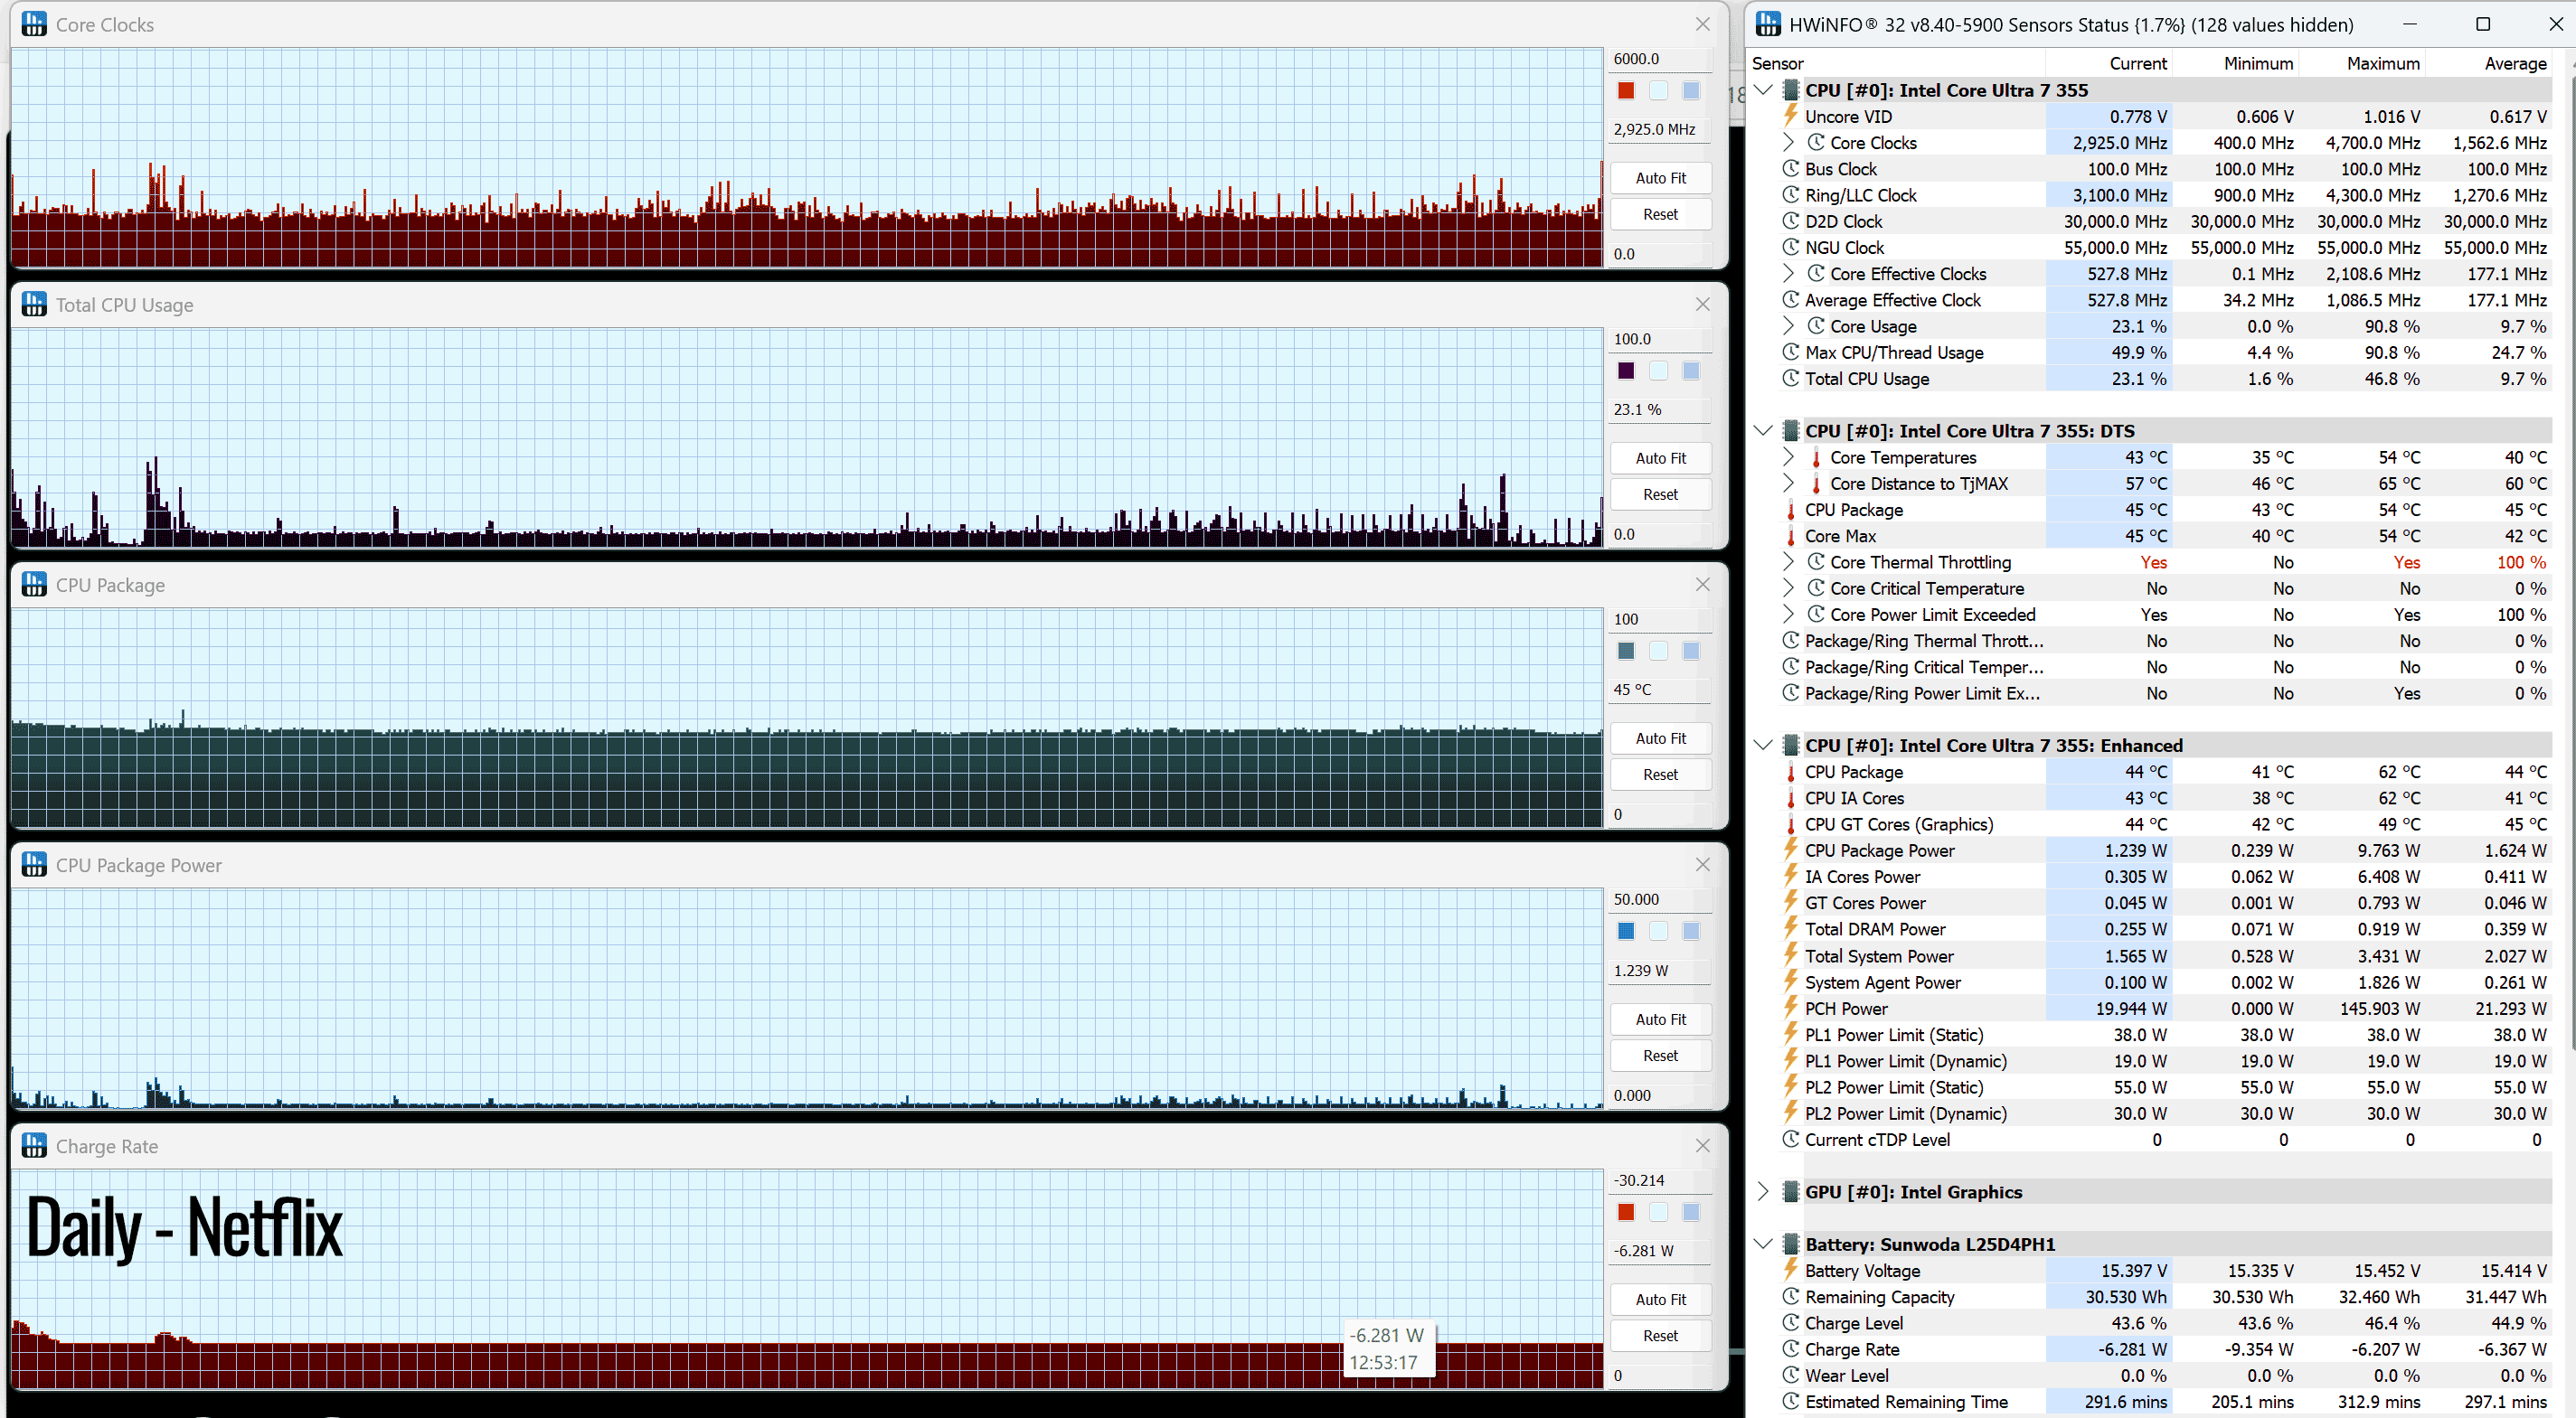2576x1418 pixels.
Task: Pick the red graph color swatch for Core Clocks
Action: 1626,91
